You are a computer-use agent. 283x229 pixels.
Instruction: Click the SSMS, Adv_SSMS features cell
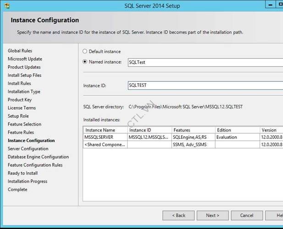(193, 144)
